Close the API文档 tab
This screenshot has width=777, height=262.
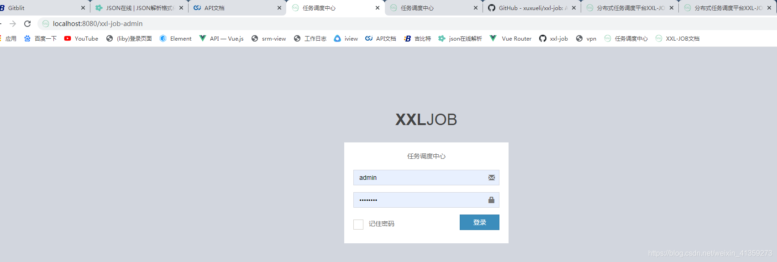tap(279, 8)
